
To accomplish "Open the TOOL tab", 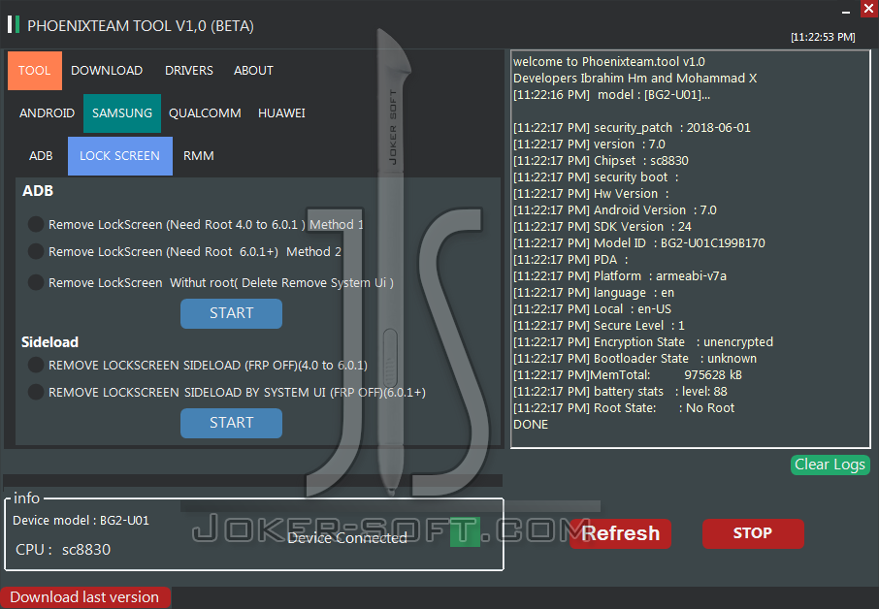I will (x=35, y=71).
